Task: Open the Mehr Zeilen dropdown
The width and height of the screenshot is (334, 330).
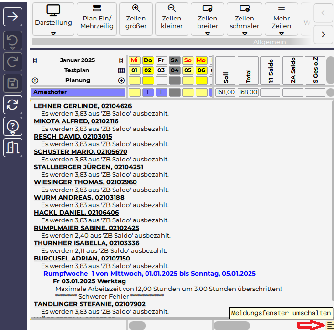Action: (281, 33)
